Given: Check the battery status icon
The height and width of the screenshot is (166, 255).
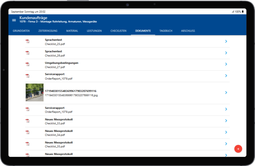Looking at the screenshot, I should (243, 12).
